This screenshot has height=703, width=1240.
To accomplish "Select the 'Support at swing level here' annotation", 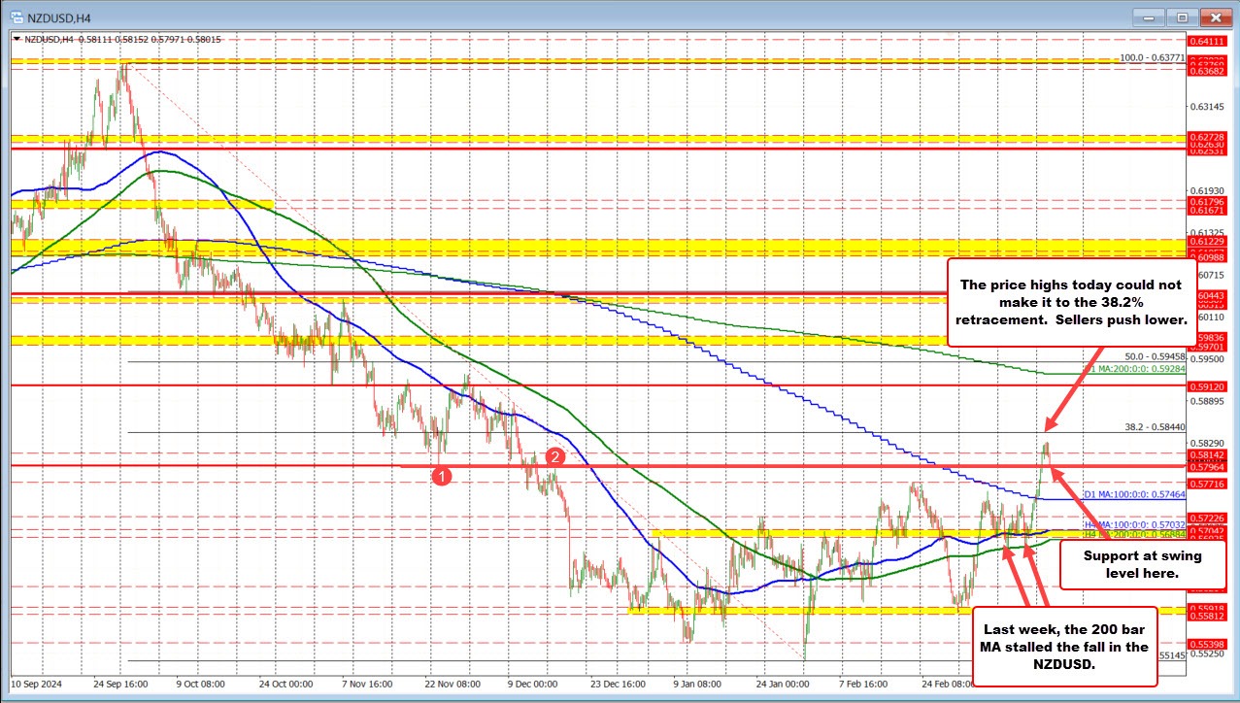I will coord(1128,564).
